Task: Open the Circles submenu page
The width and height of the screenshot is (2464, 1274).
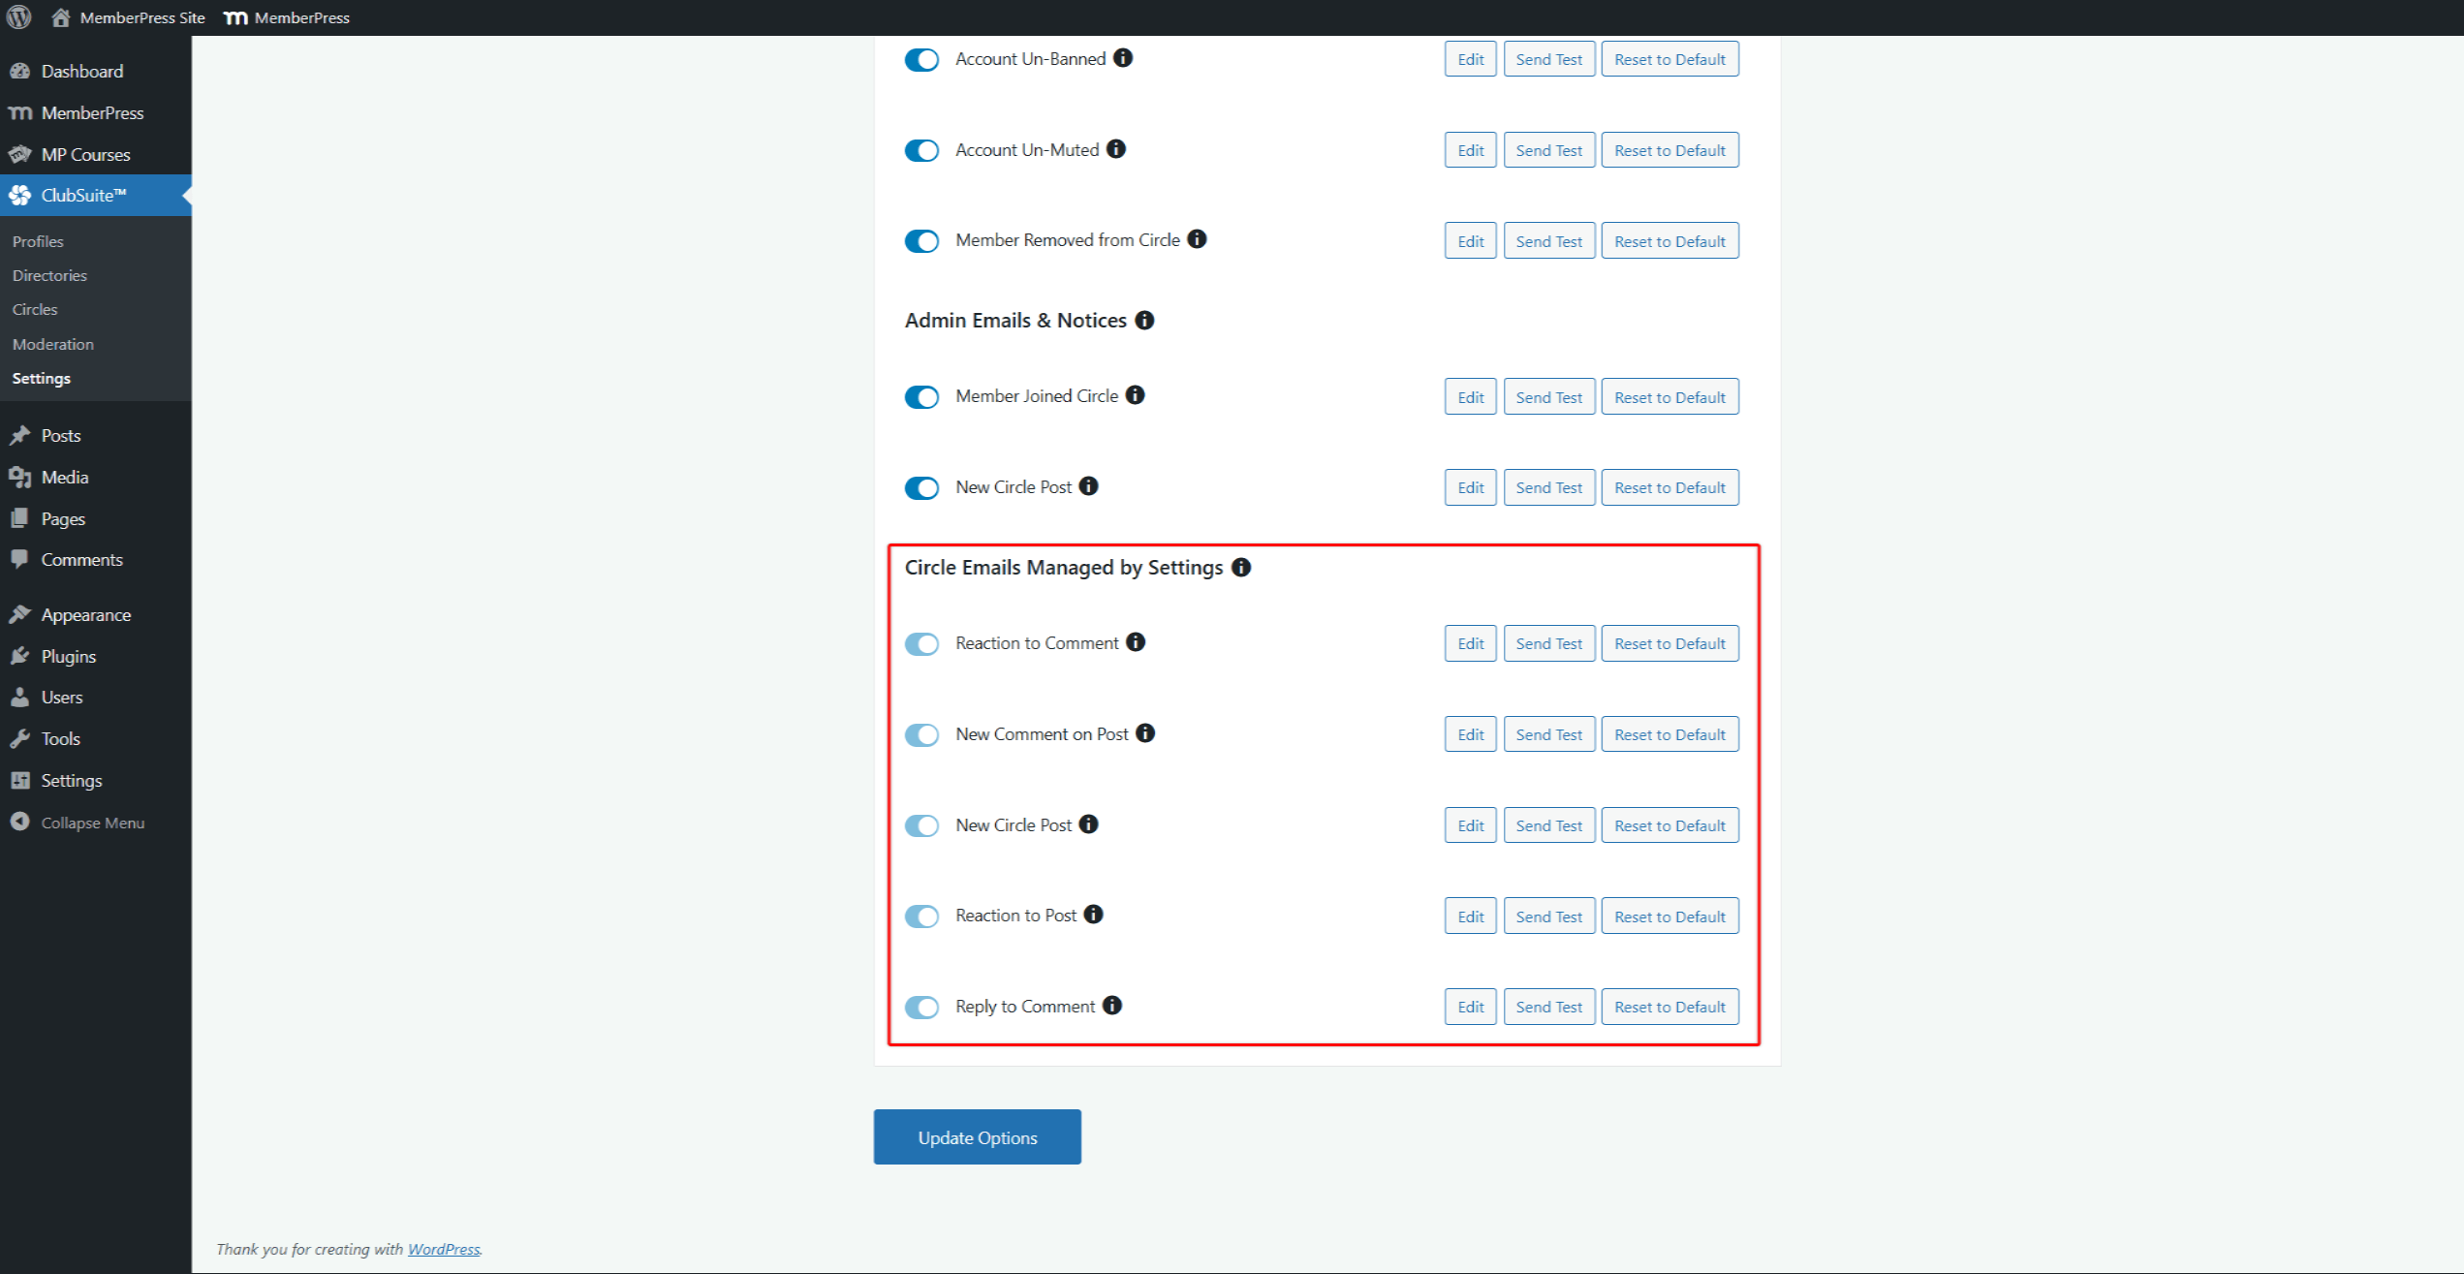Action: click(35, 309)
